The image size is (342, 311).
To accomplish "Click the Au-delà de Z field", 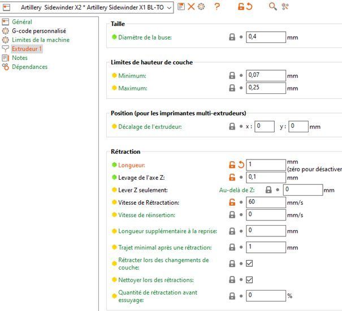I will coord(303,189).
